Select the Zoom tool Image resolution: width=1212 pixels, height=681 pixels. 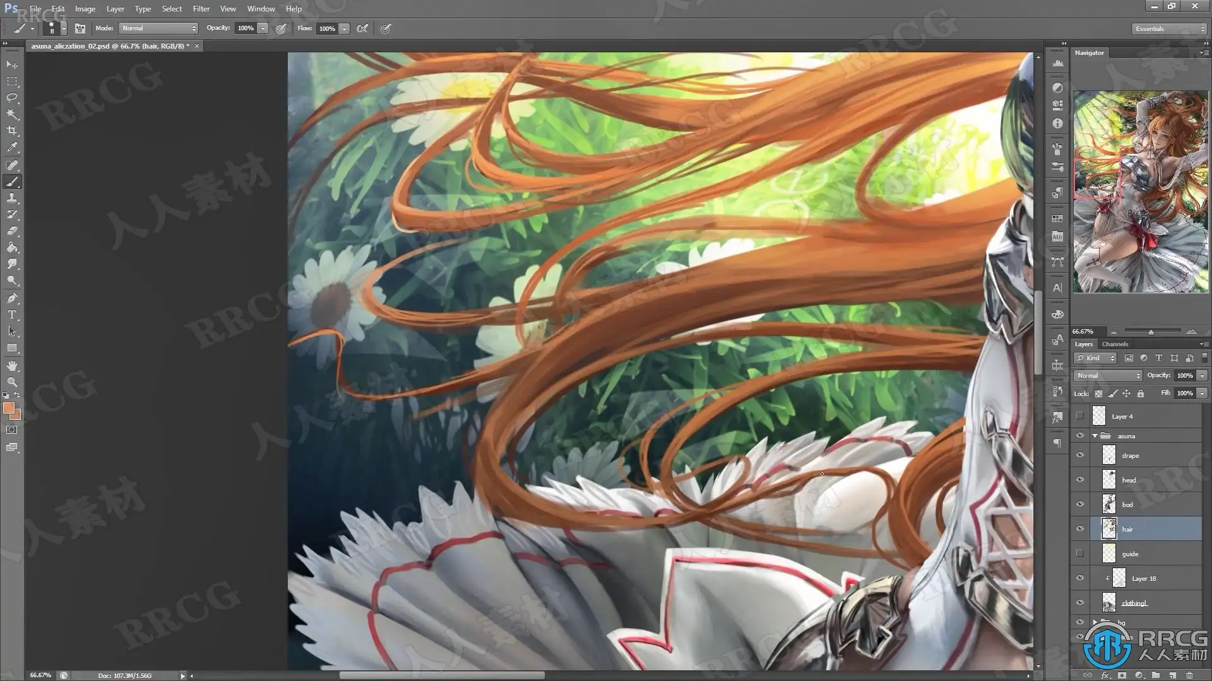(x=12, y=382)
